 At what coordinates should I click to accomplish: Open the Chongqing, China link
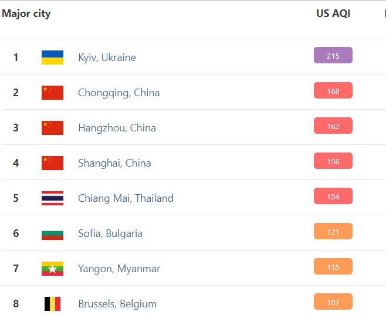coord(118,93)
